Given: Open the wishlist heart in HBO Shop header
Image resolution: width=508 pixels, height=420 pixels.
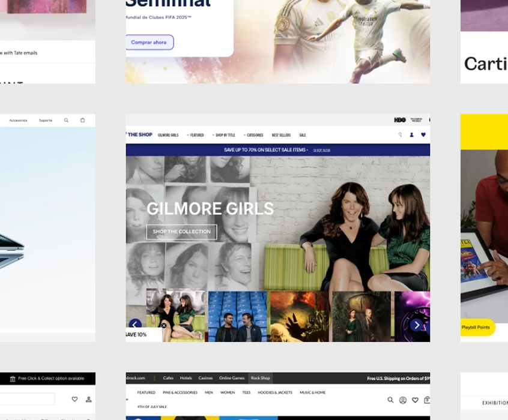Looking at the screenshot, I should coord(423,135).
